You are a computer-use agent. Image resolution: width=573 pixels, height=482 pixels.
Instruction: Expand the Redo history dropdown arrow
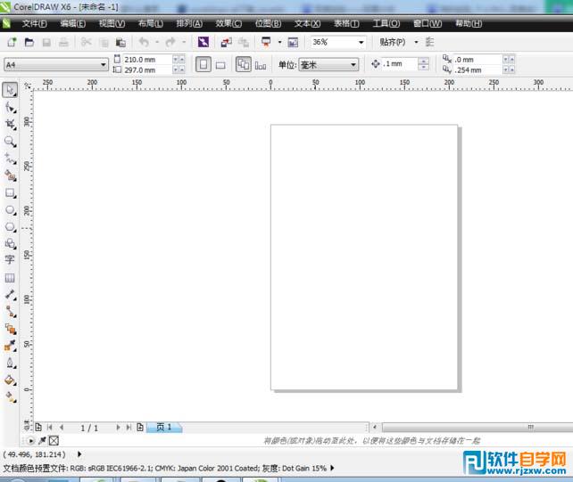[184, 43]
